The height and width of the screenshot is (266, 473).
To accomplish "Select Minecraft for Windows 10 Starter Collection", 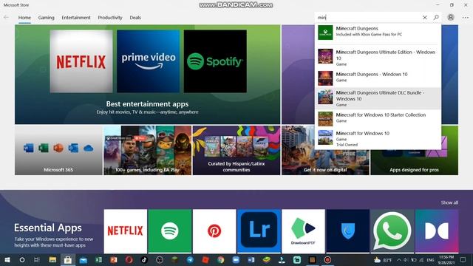I will click(378, 118).
